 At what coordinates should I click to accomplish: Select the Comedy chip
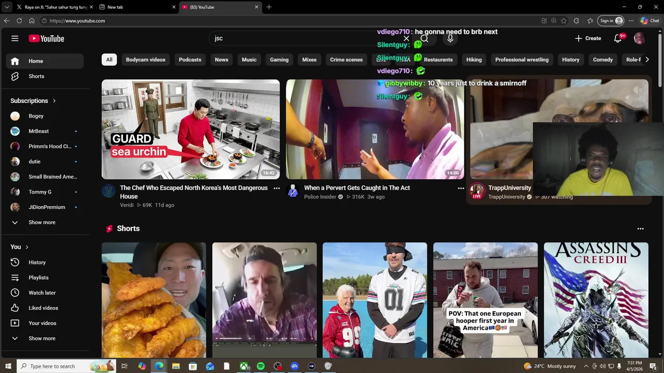click(x=603, y=60)
